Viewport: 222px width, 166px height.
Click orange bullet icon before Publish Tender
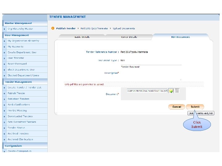click(53, 28)
